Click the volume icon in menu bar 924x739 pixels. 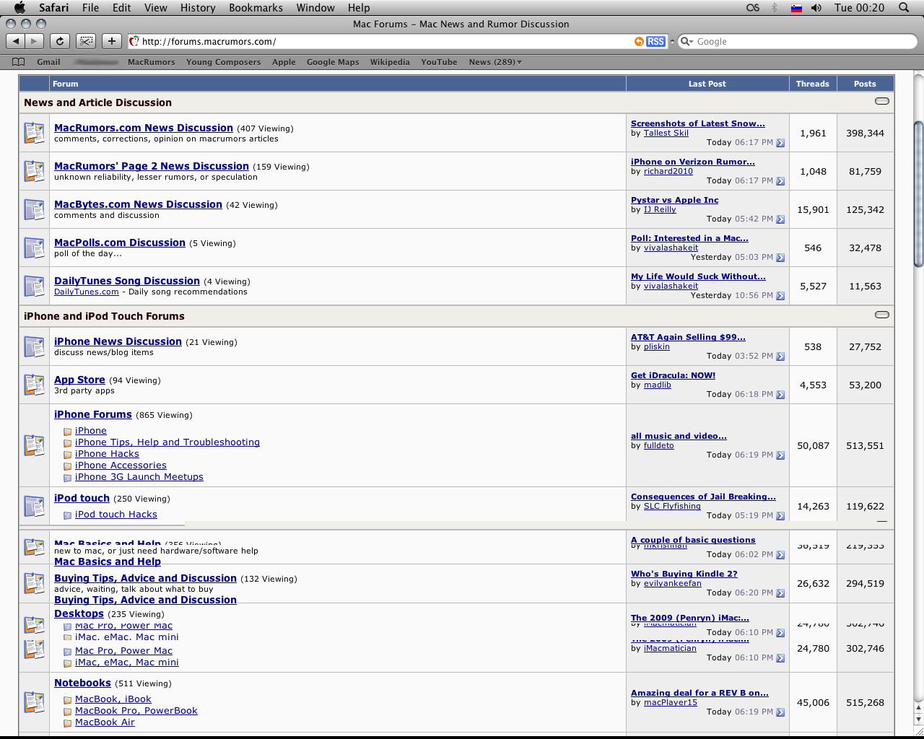coord(816,8)
